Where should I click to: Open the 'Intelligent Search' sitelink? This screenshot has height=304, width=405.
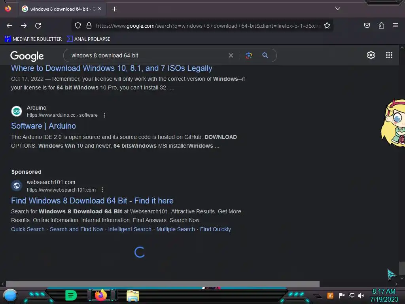[130, 229]
